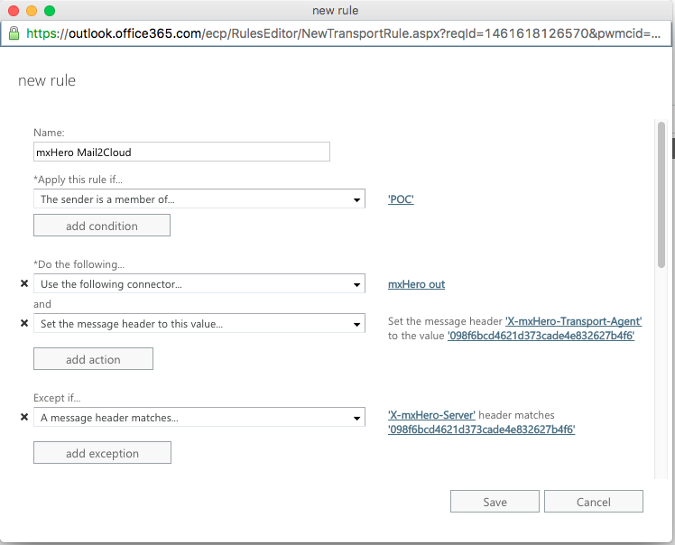Click the 'Except if...' label

57,398
